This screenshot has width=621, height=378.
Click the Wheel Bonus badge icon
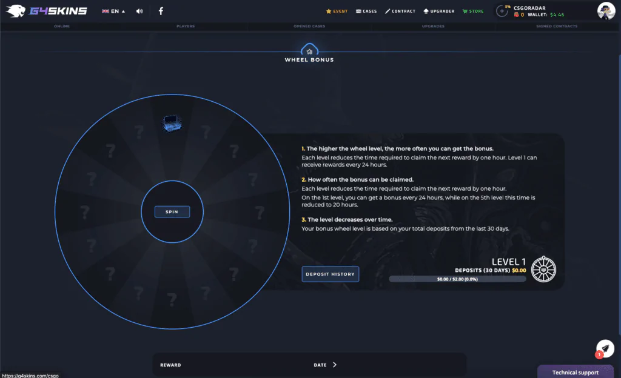pyautogui.click(x=309, y=50)
